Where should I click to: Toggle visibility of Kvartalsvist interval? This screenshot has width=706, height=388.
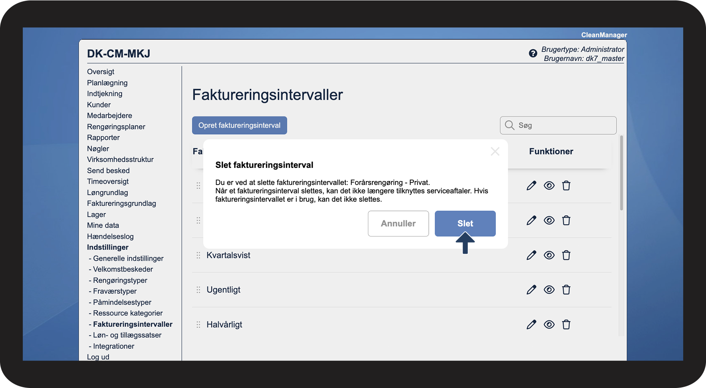(x=549, y=255)
